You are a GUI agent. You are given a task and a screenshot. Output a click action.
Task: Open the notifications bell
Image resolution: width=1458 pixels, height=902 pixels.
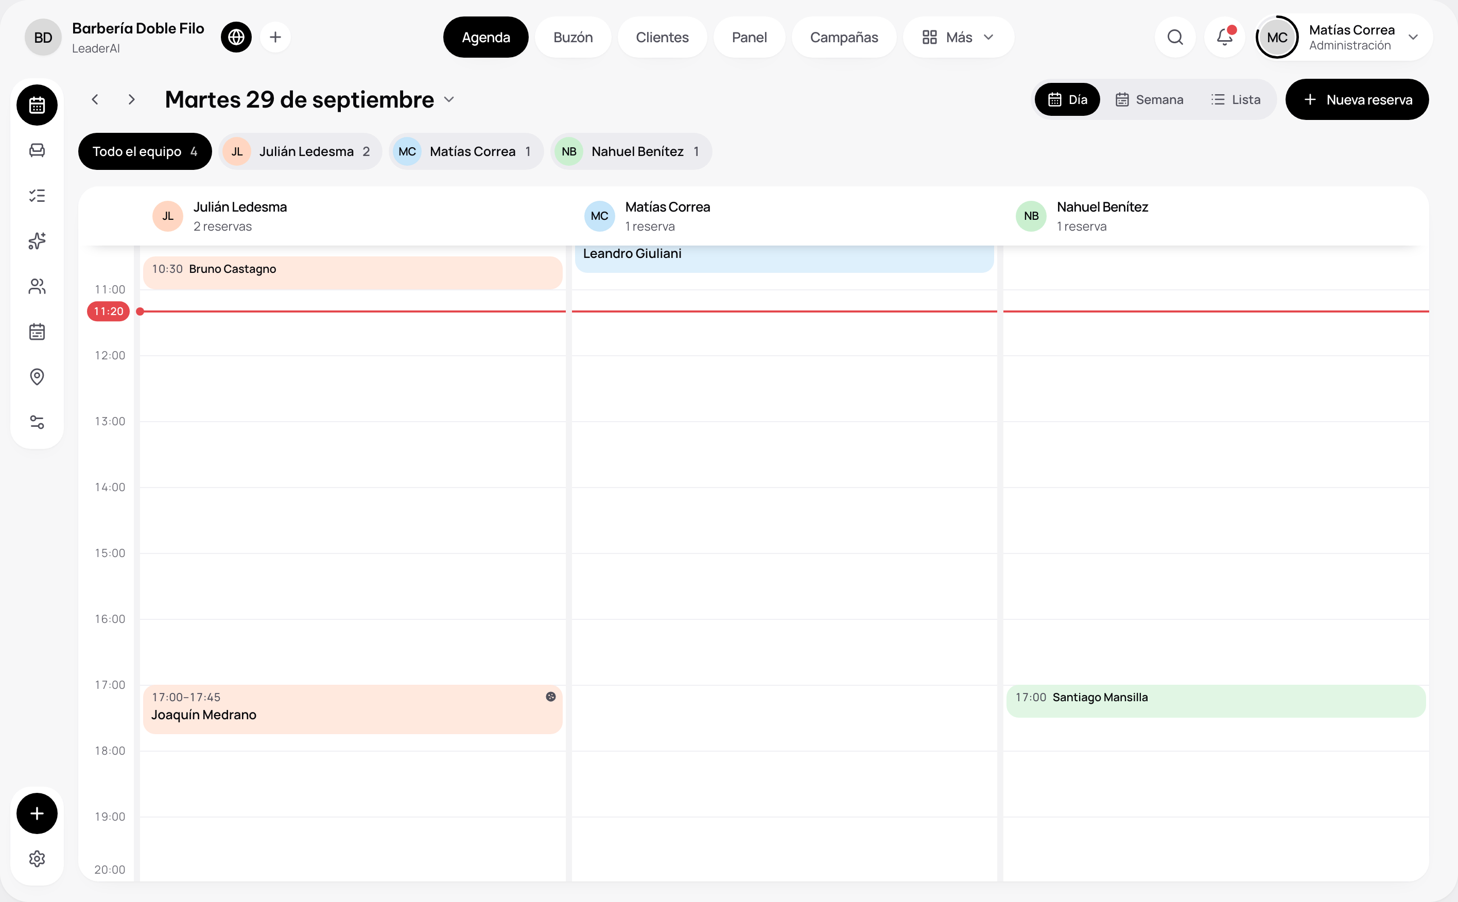point(1225,37)
